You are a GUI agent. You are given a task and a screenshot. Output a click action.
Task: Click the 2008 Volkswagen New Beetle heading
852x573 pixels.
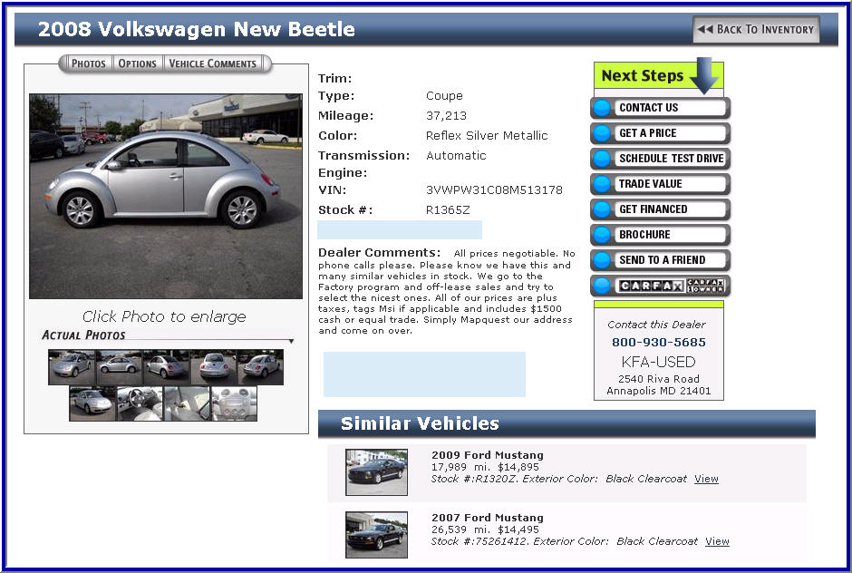pos(196,29)
